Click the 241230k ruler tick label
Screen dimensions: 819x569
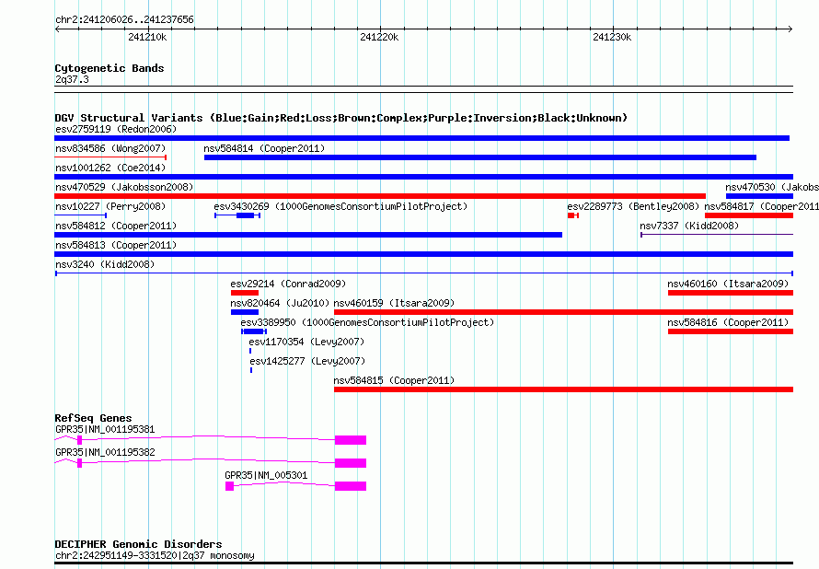click(x=612, y=37)
